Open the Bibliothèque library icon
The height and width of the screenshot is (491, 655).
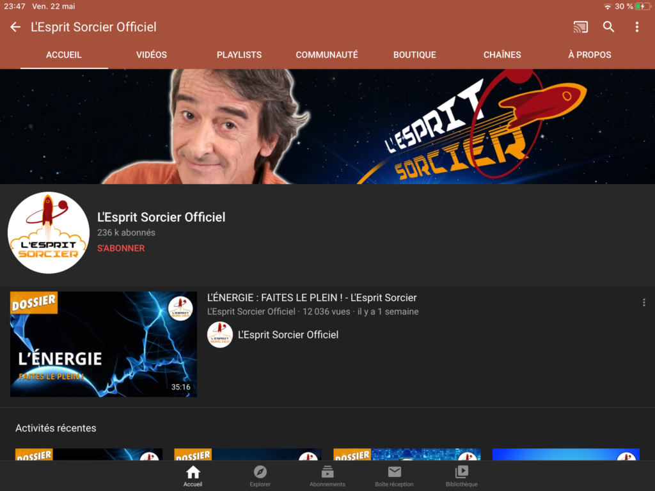[462, 472]
